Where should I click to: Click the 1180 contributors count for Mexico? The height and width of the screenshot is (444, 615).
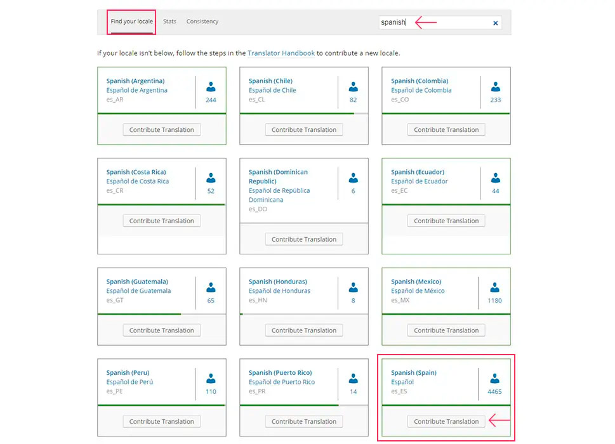(494, 301)
